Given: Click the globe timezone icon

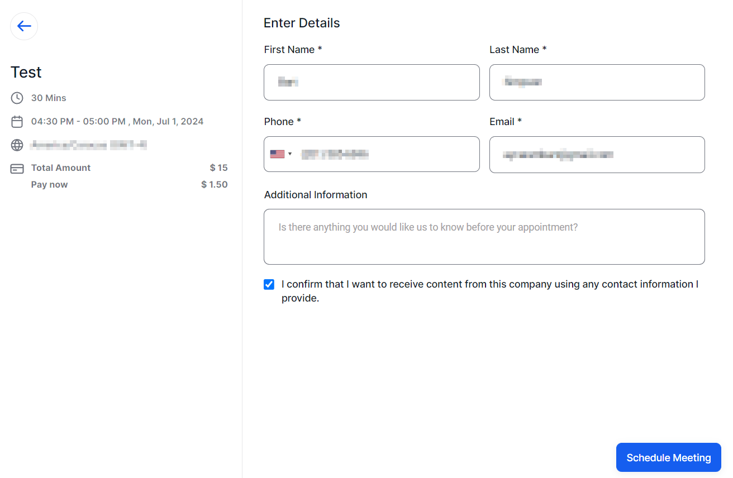Looking at the screenshot, I should (17, 145).
